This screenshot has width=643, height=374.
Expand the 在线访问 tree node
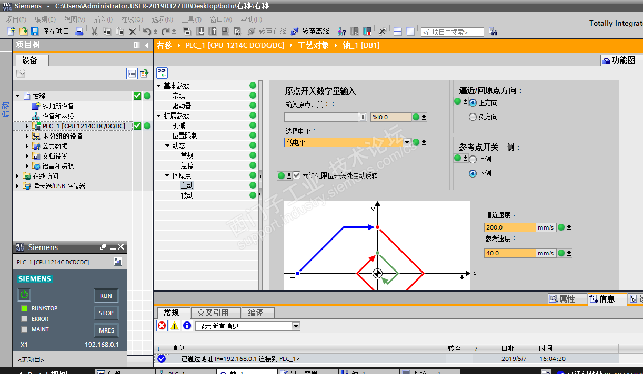17,176
